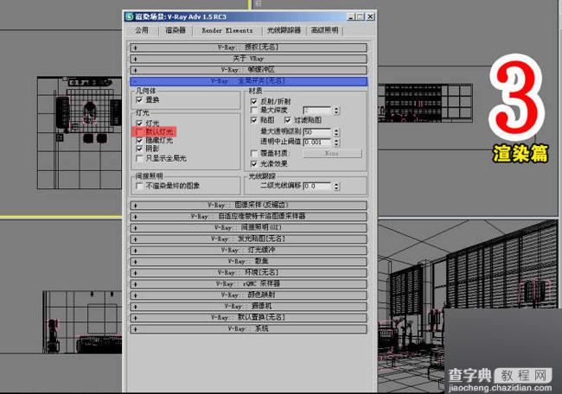Uncheck the 隐藏灯光 checkbox
The image size is (562, 394).
click(x=139, y=141)
